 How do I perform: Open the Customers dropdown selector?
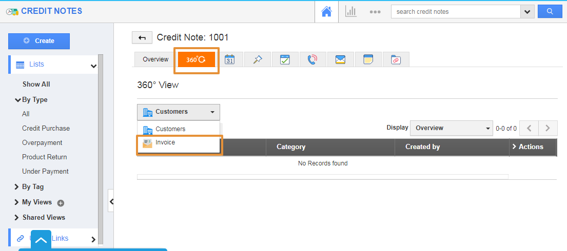coord(178,112)
